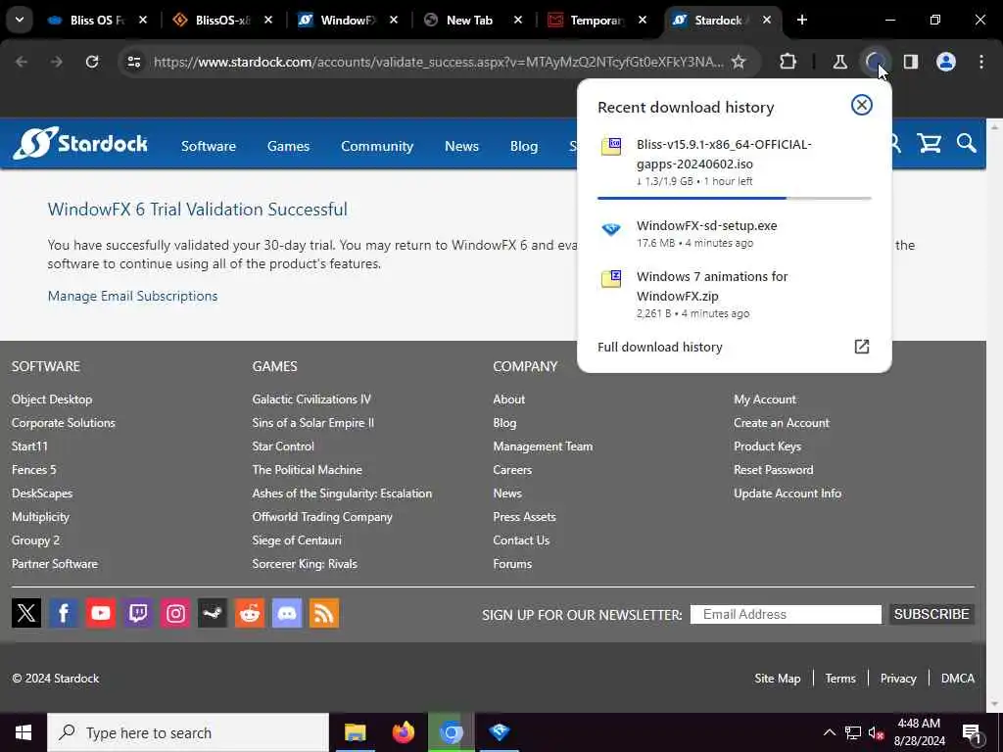Screen dimensions: 1003x752
Task: Open Stardock YouTube channel icon
Action: tap(101, 613)
